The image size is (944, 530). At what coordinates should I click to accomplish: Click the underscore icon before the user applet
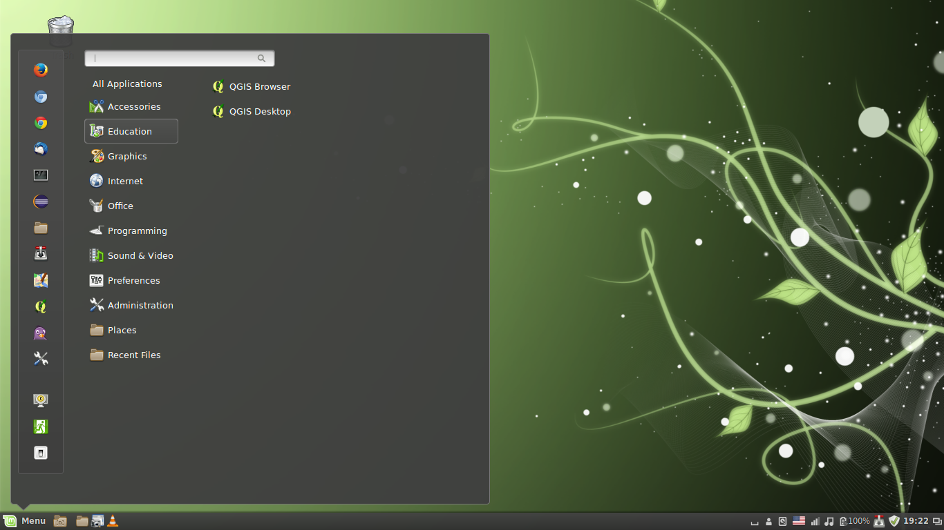click(755, 523)
